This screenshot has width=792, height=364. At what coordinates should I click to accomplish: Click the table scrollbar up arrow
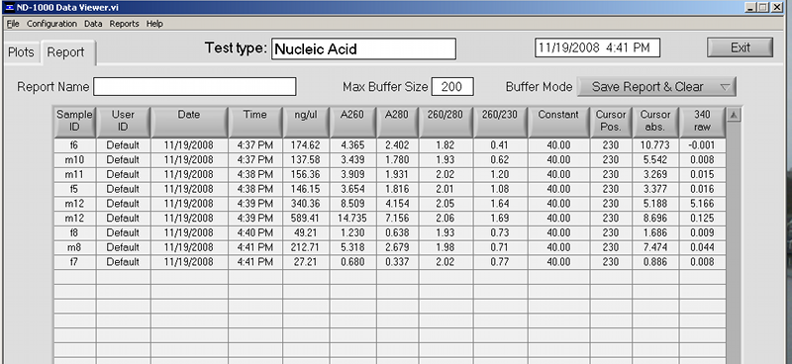pyautogui.click(x=734, y=115)
